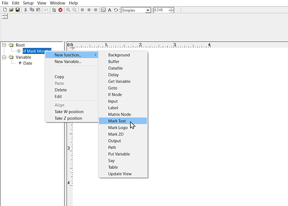Click the Root folder icon
Image resolution: width=288 pixels, height=206 pixels.
[11, 45]
